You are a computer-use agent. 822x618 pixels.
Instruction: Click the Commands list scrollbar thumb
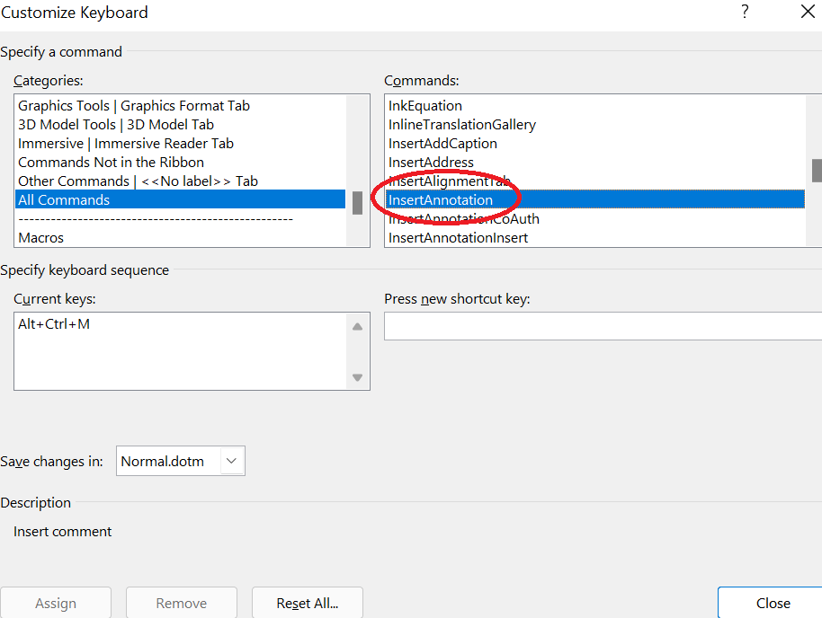pos(817,171)
